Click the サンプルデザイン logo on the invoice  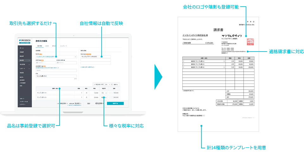231,36
